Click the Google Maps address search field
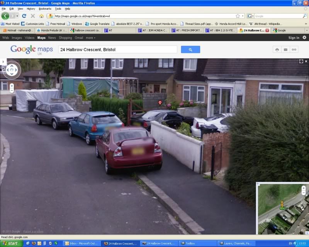This screenshot has height=247, width=309. (x=118, y=49)
